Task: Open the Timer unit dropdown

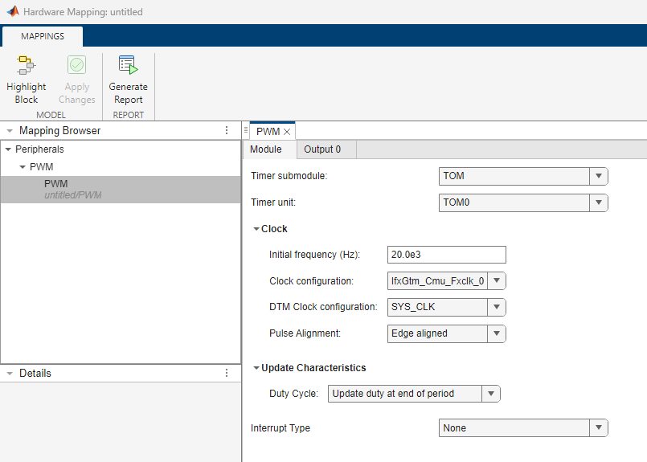Action: [x=599, y=203]
